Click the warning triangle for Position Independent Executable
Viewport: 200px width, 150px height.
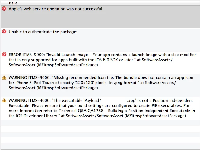(4, 100)
